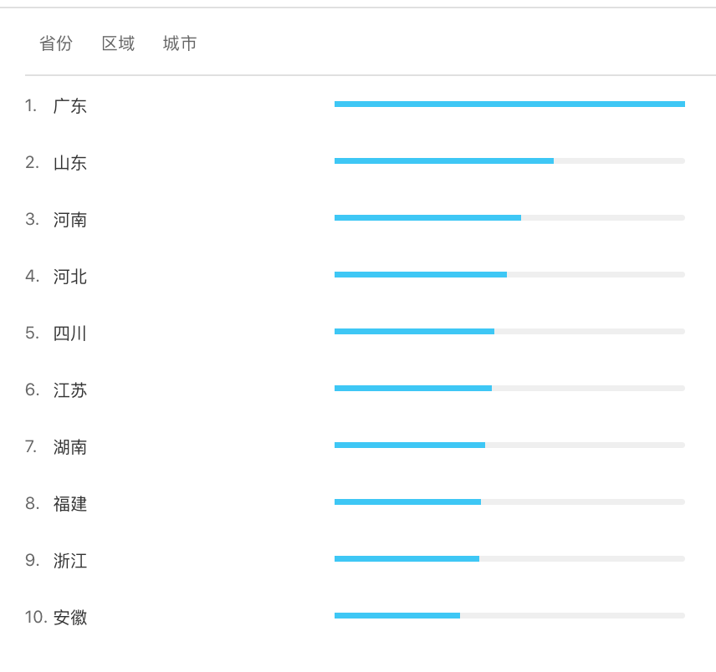Viewport: 716px width, 672px height.
Task: Choose the 安徽 entry ranked tenth
Action: click(70, 618)
